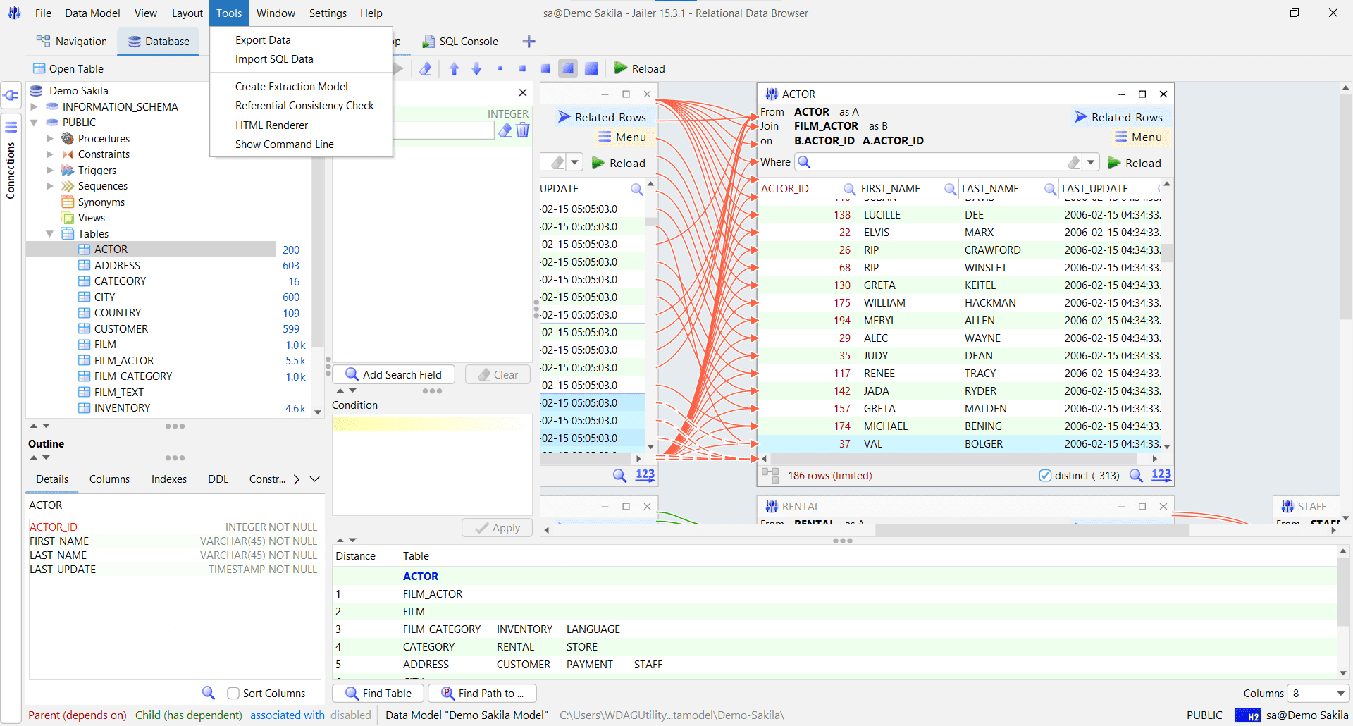Add a new tab with the plus icon

pos(529,42)
